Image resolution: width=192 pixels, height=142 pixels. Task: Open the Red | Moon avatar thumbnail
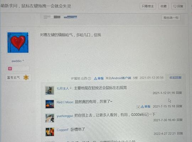pos(49,104)
